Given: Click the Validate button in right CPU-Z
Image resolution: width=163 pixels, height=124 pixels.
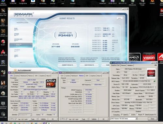Looking at the screenshot, I should click(94, 119).
